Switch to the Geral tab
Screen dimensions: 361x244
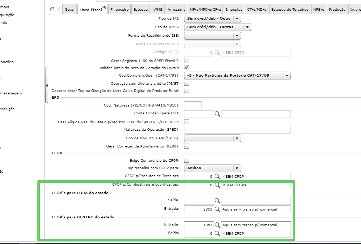(x=69, y=10)
